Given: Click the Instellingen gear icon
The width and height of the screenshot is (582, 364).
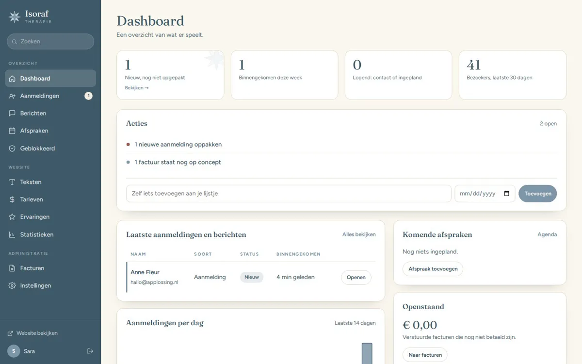Looking at the screenshot, I should pyautogui.click(x=12, y=285).
